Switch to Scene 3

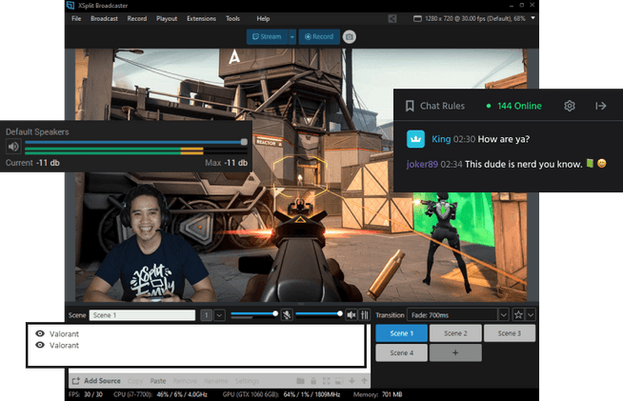point(510,333)
